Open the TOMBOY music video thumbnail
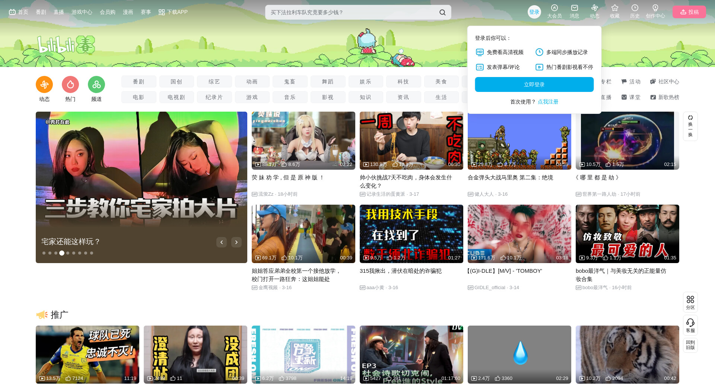Viewport: 715px width, 387px height. [x=519, y=234]
